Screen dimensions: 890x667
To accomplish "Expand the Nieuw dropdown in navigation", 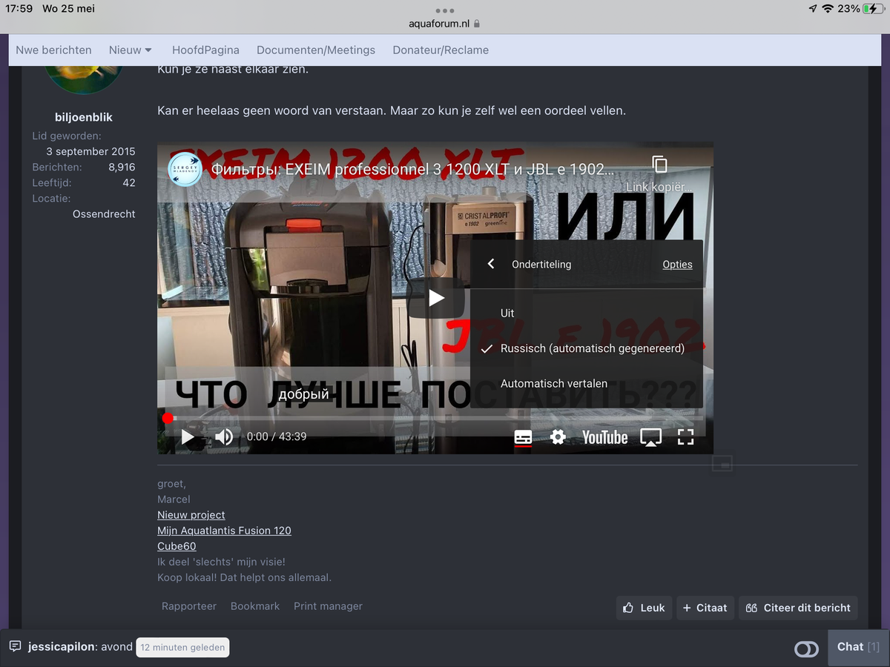I will pyautogui.click(x=131, y=50).
